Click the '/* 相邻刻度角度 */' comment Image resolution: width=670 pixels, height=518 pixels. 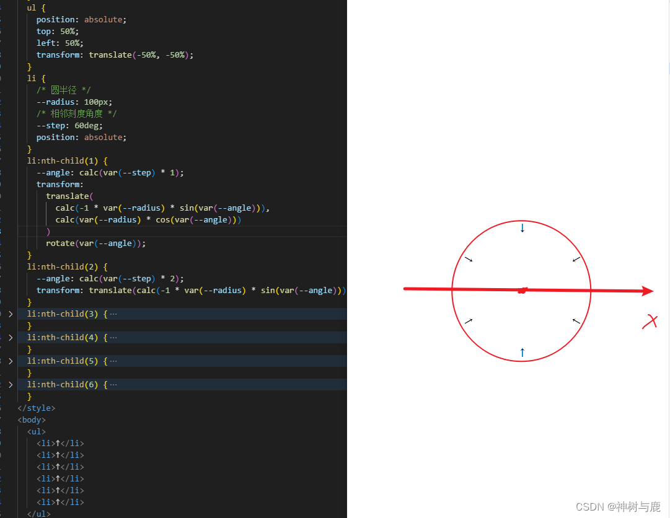(76, 113)
